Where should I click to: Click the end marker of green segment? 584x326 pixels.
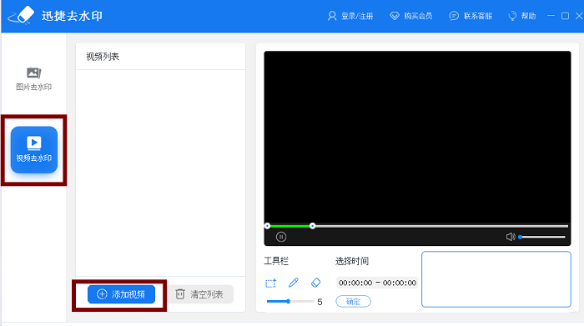[313, 226]
